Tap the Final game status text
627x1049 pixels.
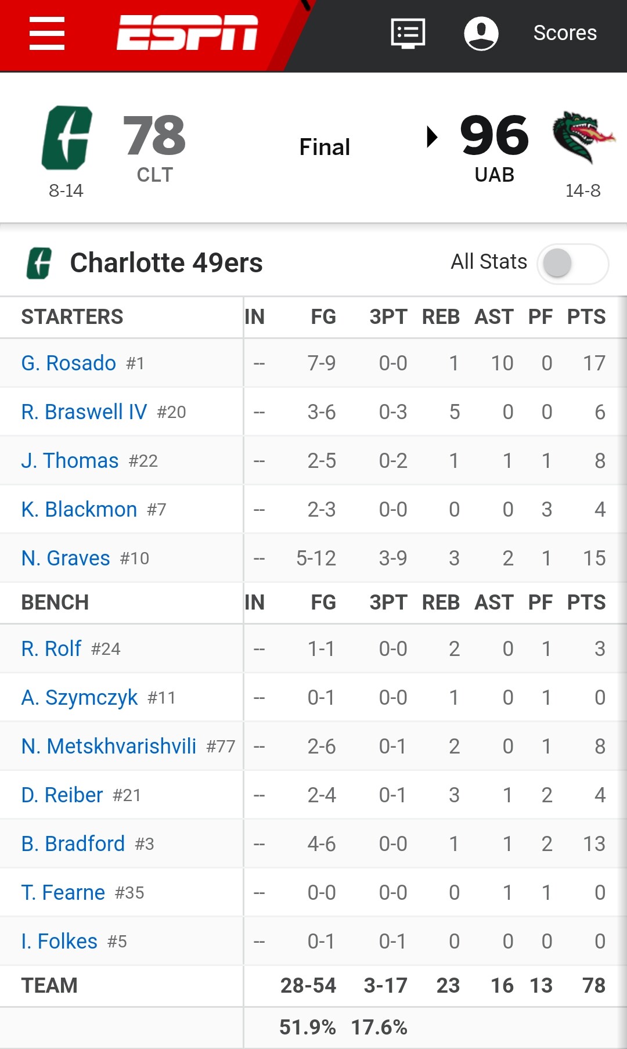(325, 147)
